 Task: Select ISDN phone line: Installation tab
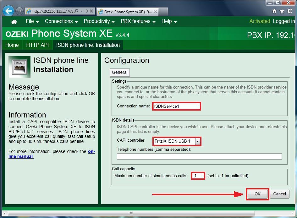(88, 45)
